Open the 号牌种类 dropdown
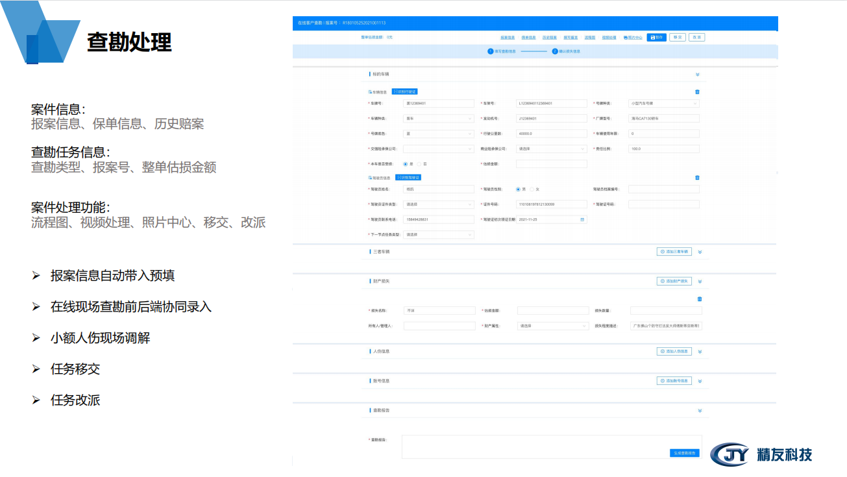 pyautogui.click(x=663, y=103)
